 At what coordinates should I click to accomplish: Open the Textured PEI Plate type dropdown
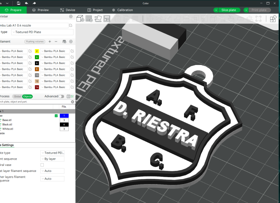click(42, 32)
